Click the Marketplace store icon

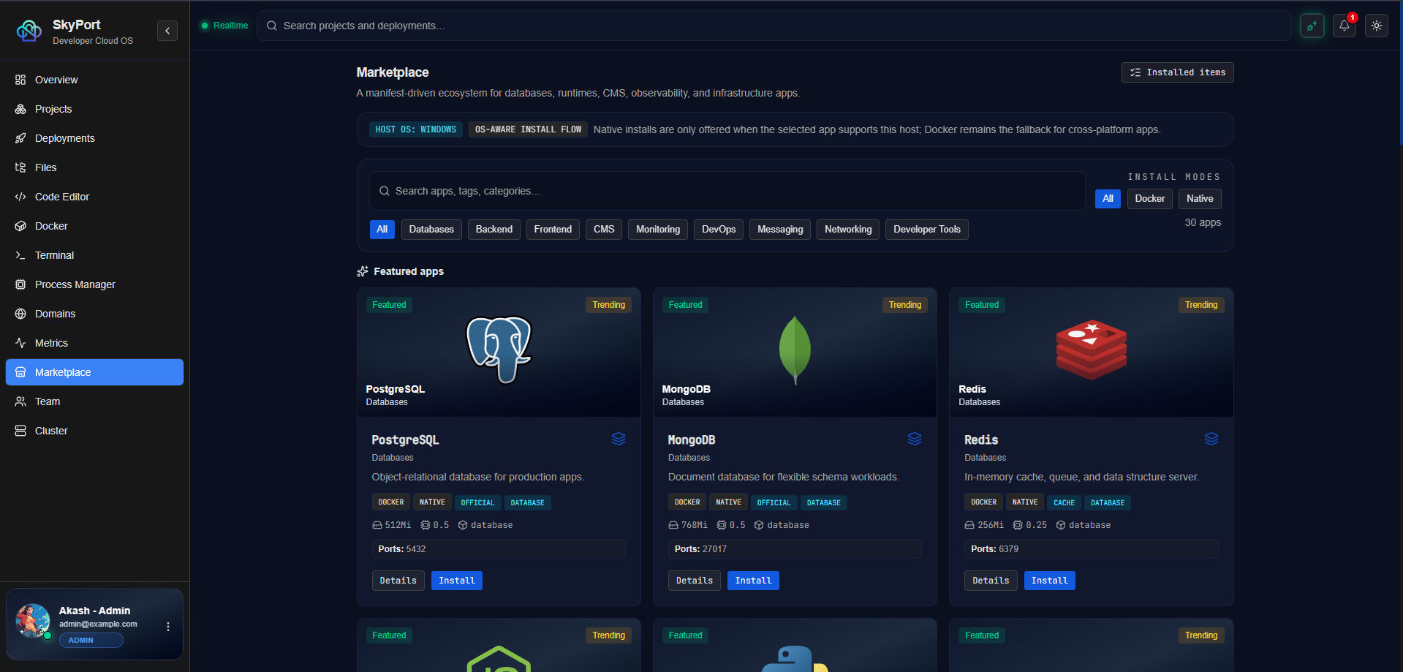20,372
